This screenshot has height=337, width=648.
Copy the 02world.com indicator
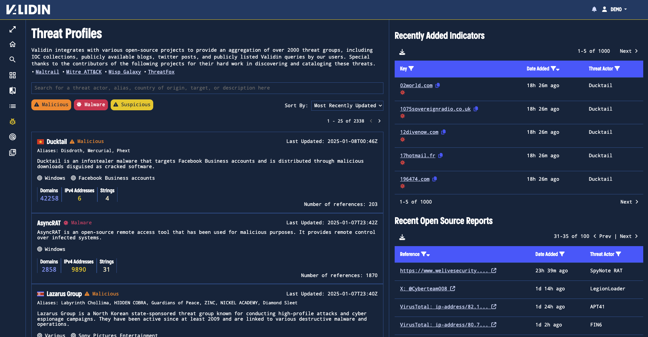(x=438, y=85)
